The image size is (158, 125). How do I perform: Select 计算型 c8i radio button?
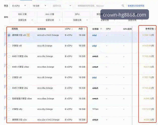click(x=9, y=77)
